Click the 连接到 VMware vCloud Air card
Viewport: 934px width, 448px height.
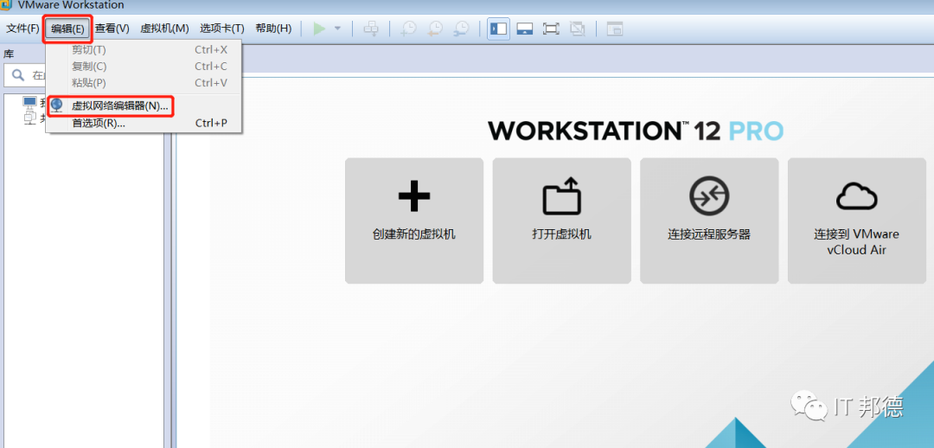(x=856, y=221)
